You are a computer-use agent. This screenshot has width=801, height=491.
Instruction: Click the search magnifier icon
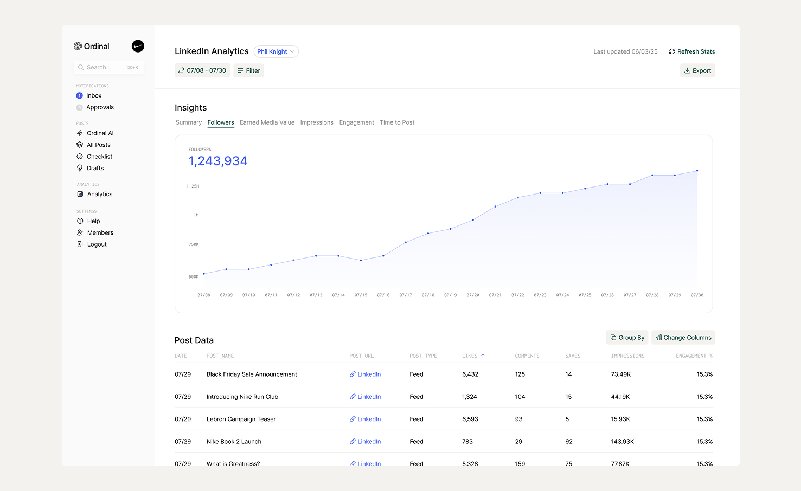[81, 67]
